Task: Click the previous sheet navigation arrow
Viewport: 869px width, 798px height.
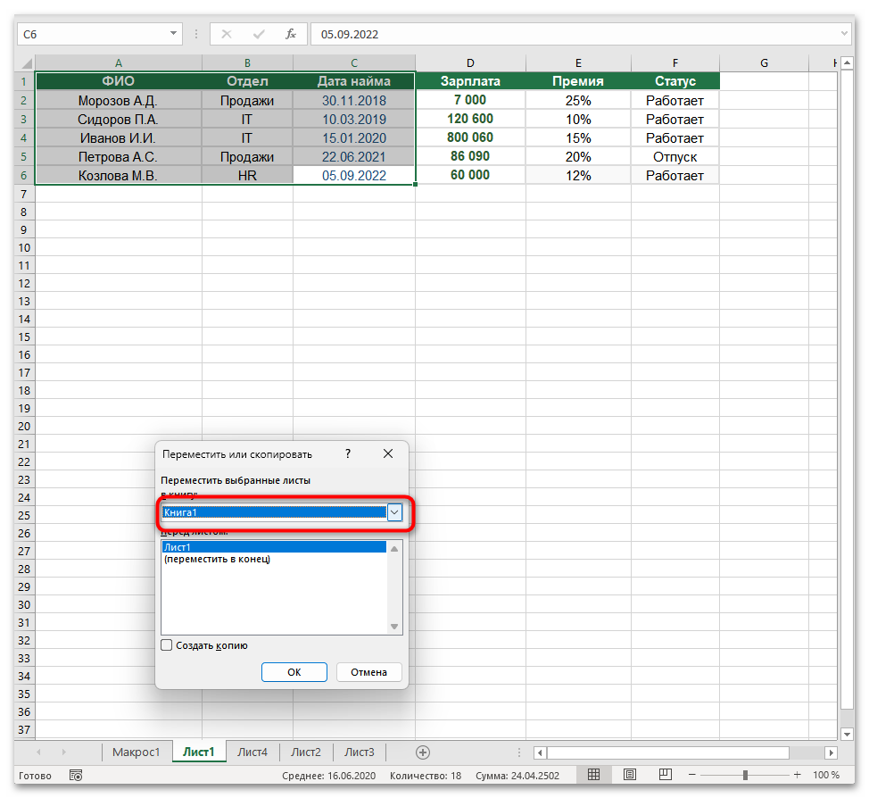Action: 39,752
